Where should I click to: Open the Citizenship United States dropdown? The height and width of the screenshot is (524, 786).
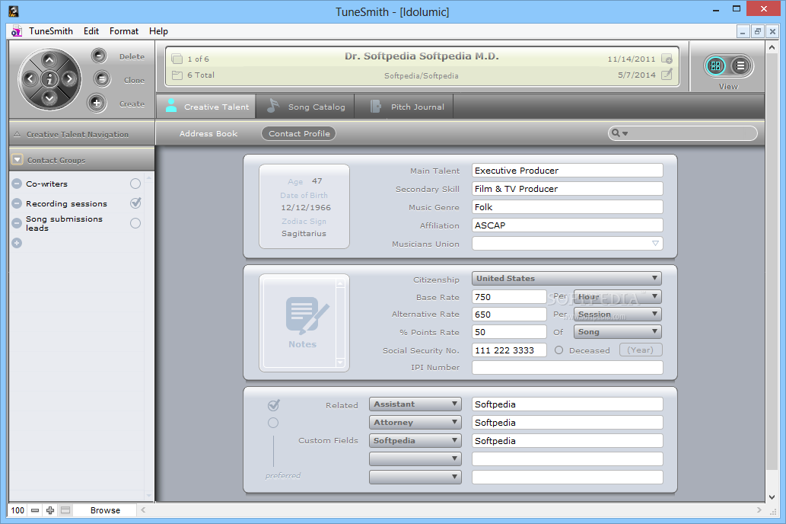(x=567, y=279)
